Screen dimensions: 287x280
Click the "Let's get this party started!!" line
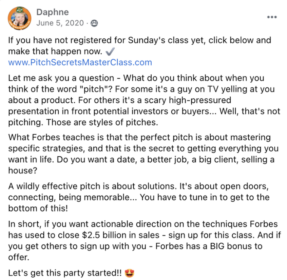[65, 273]
